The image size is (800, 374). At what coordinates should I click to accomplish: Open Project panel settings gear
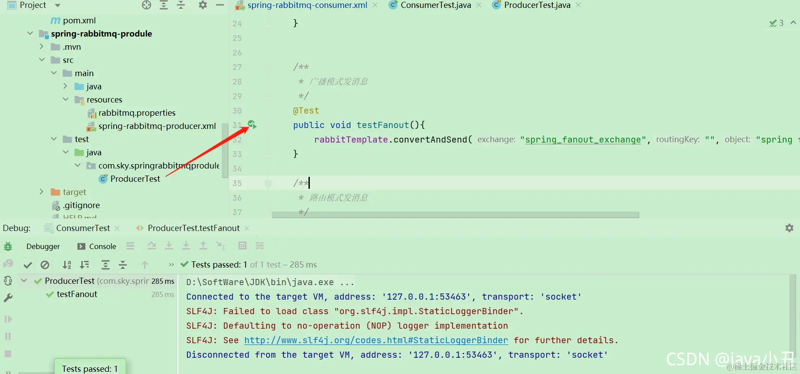coord(202,5)
